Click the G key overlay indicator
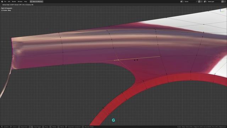227x128 pixels. [113, 120]
